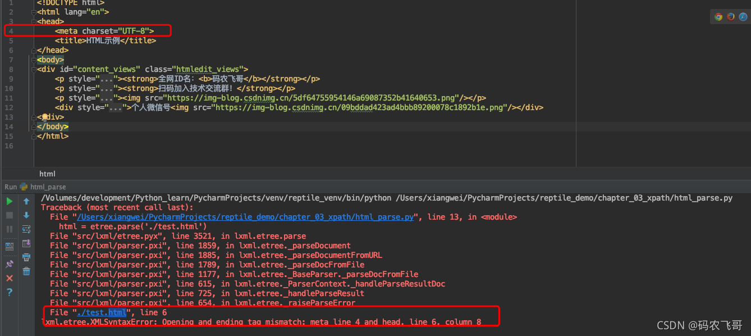
Task: Rerun html_parse with the green play icon
Action: point(9,201)
